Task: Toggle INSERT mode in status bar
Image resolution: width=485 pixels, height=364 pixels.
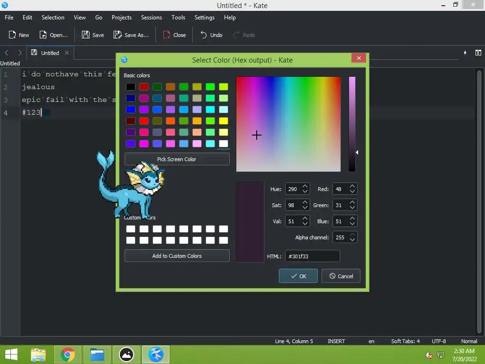Action: (x=336, y=341)
